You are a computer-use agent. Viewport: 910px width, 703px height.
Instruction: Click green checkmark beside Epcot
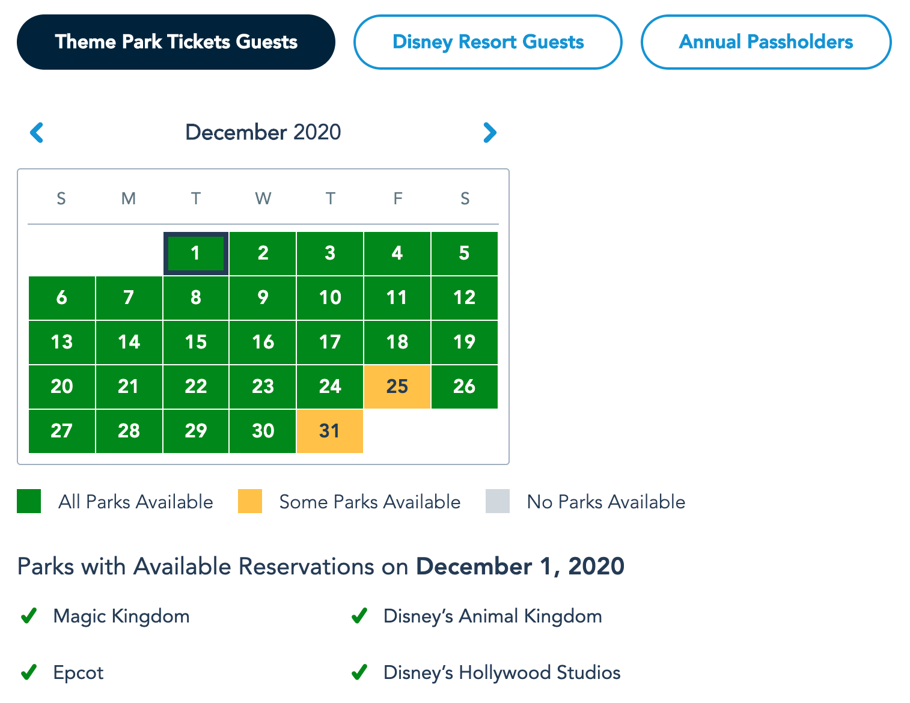(x=29, y=672)
